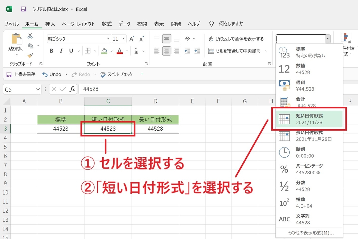Select the Format Painter brush icon

pyautogui.click(x=30, y=55)
